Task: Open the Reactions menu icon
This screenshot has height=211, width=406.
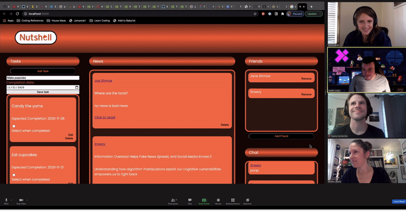Action: (x=247, y=200)
